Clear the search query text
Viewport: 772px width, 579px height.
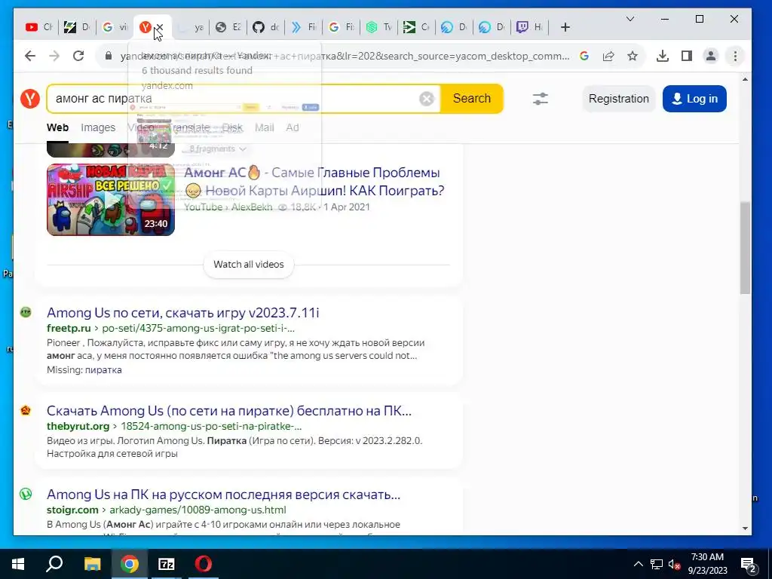[x=427, y=99]
